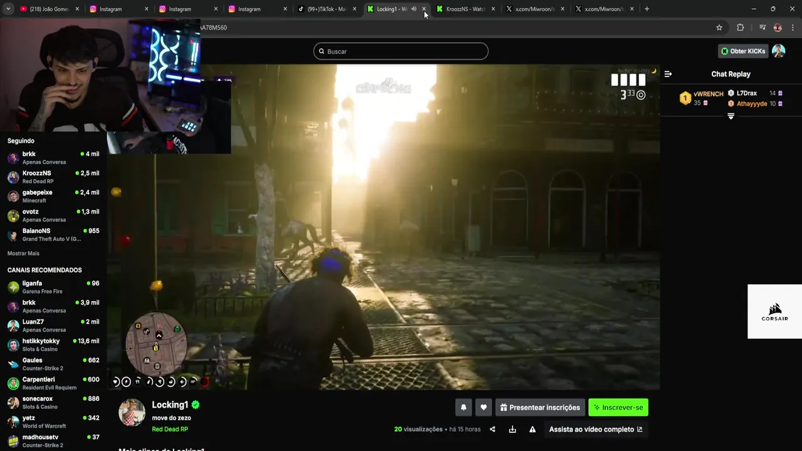Open the tab search dropdown arrow

pyautogui.click(x=8, y=9)
